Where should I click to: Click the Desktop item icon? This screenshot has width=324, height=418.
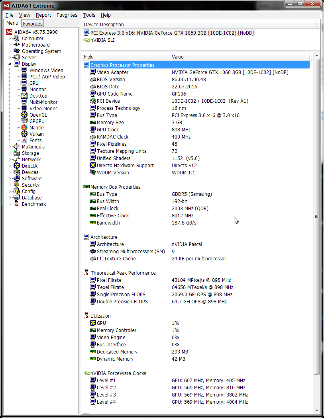click(24, 96)
